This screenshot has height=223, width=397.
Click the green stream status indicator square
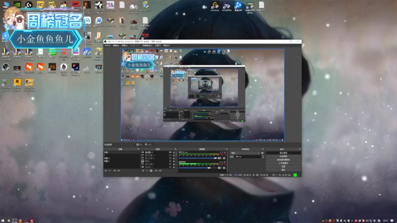click(295, 175)
